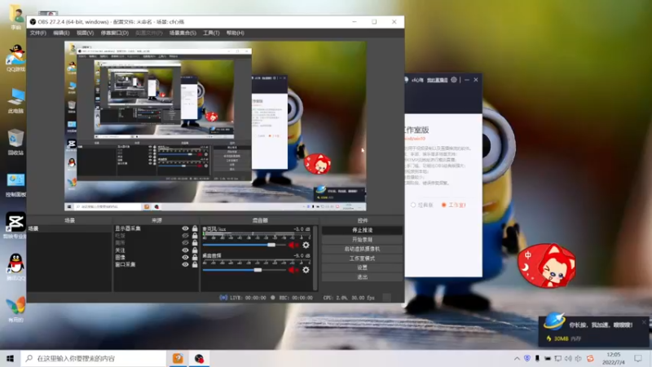652x367 pixels.
Task: Open the 编辑(E) menu
Action: [x=61, y=33]
